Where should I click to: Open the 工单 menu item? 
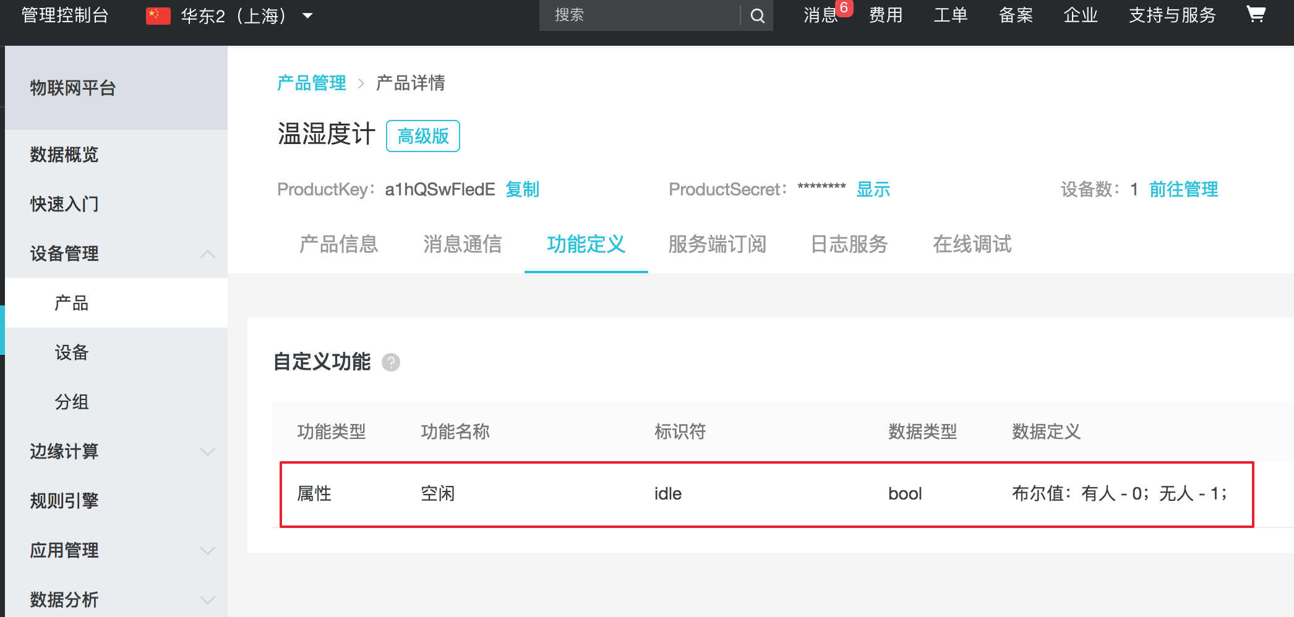pos(950,15)
